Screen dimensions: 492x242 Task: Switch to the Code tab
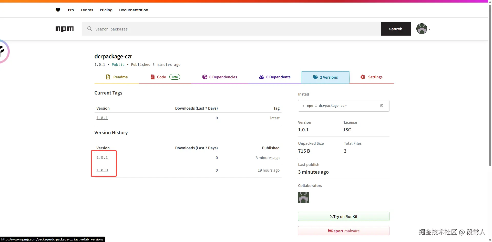(165, 77)
